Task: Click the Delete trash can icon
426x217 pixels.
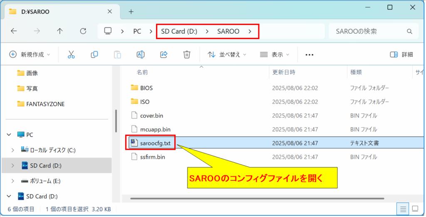Action: 187,54
